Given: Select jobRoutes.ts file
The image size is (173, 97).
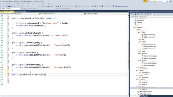Looking at the screenshot, I should tap(145, 69).
